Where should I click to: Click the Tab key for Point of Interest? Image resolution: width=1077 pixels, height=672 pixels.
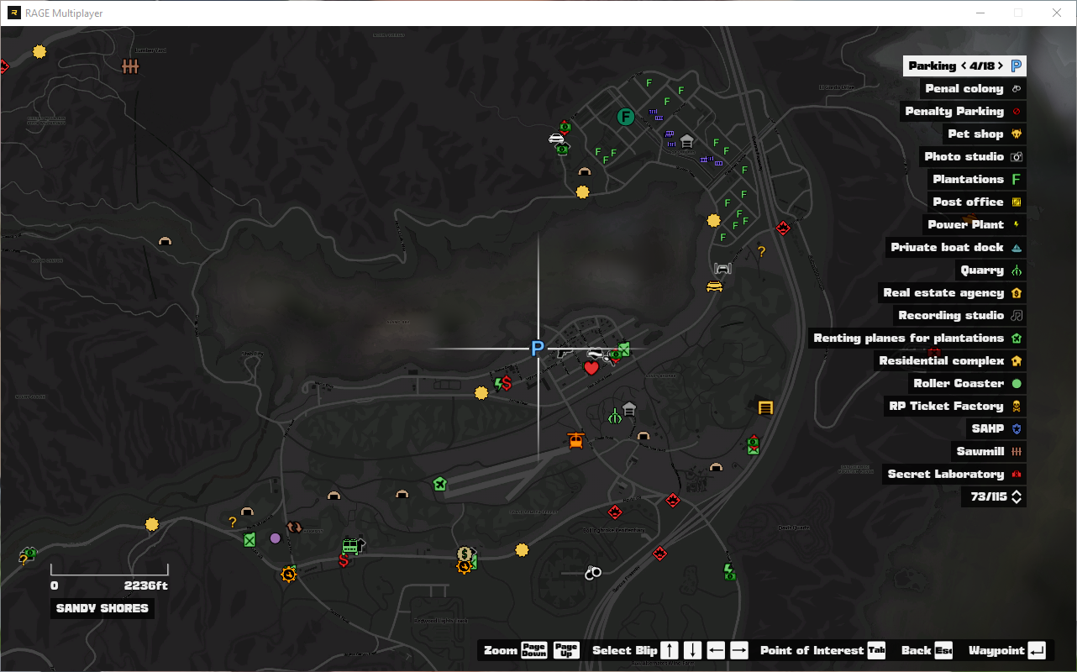pos(876,650)
